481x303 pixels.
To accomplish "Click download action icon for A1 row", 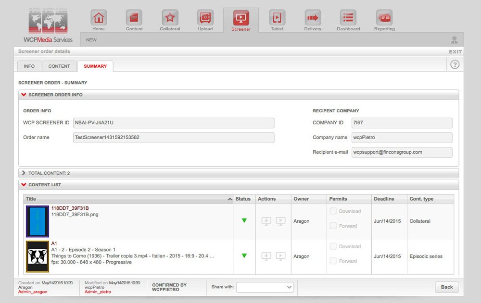I will [x=266, y=256].
